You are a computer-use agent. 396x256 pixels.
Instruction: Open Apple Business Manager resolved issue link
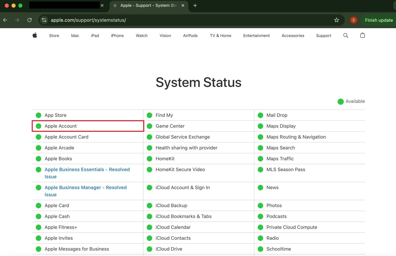click(85, 188)
